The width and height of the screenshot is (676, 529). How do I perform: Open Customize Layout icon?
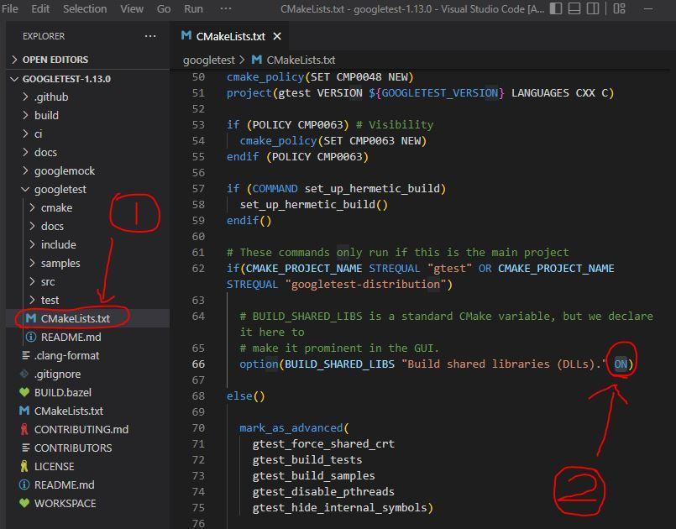[619, 8]
